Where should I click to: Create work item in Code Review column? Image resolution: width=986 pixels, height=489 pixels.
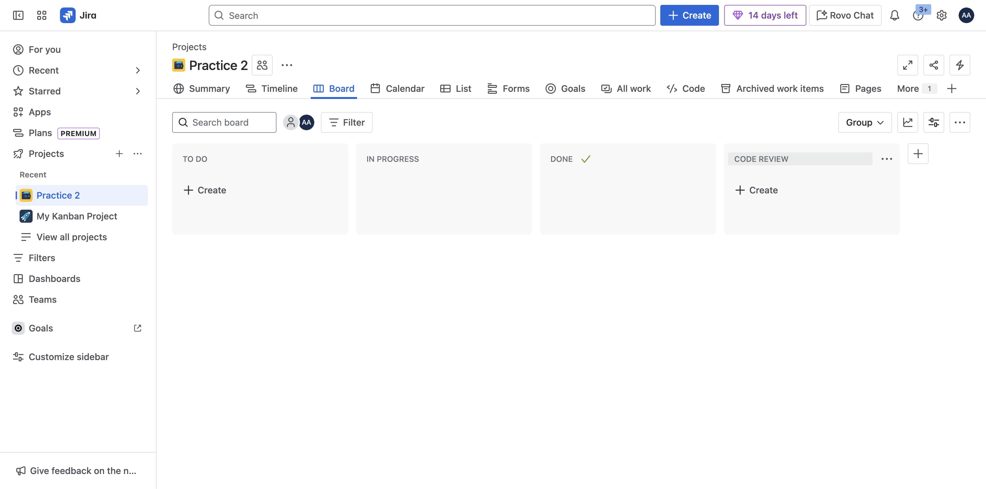[756, 190]
